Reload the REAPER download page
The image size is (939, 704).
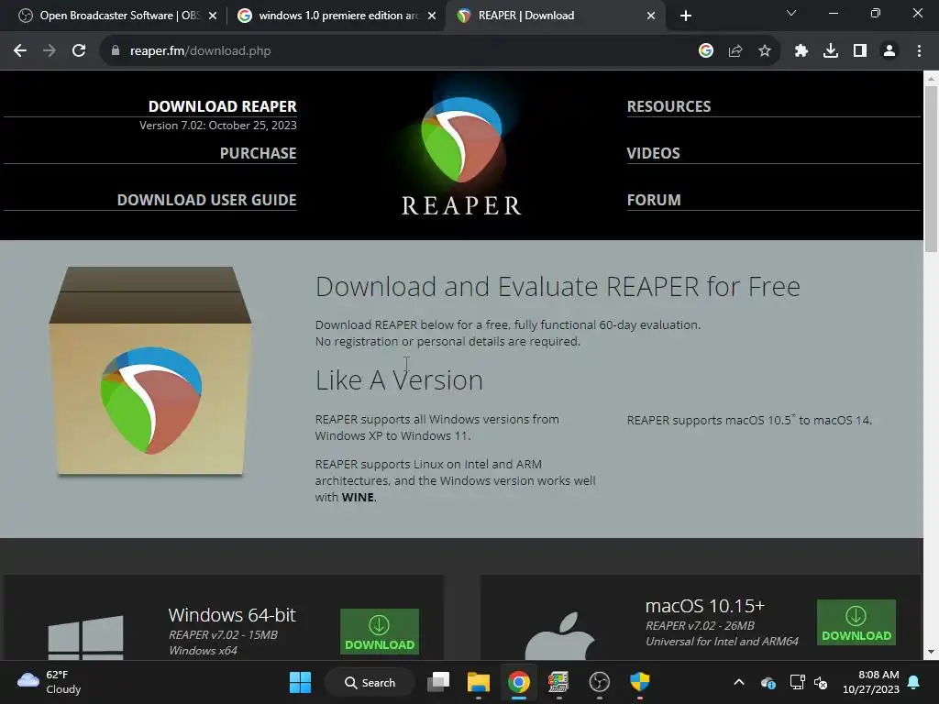tap(79, 51)
